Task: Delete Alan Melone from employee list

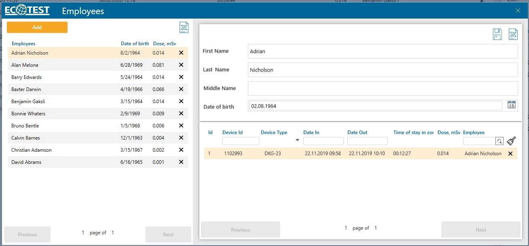Action: pyautogui.click(x=181, y=65)
